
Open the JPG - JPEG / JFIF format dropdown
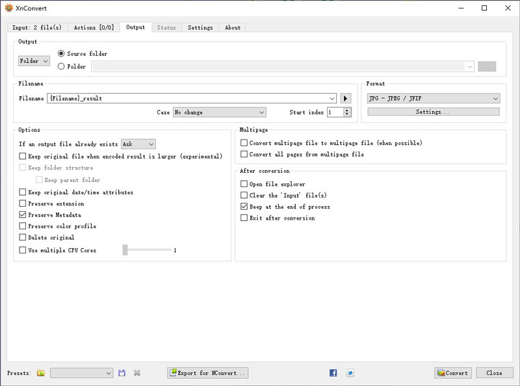tap(434, 98)
